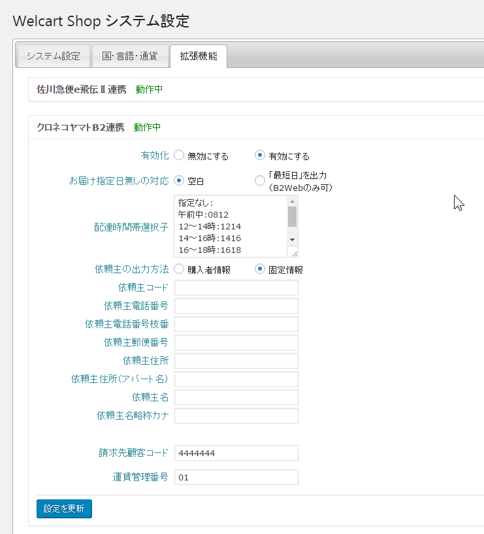
Task: Click the textarea scrollbar thumb
Action: [x=293, y=216]
